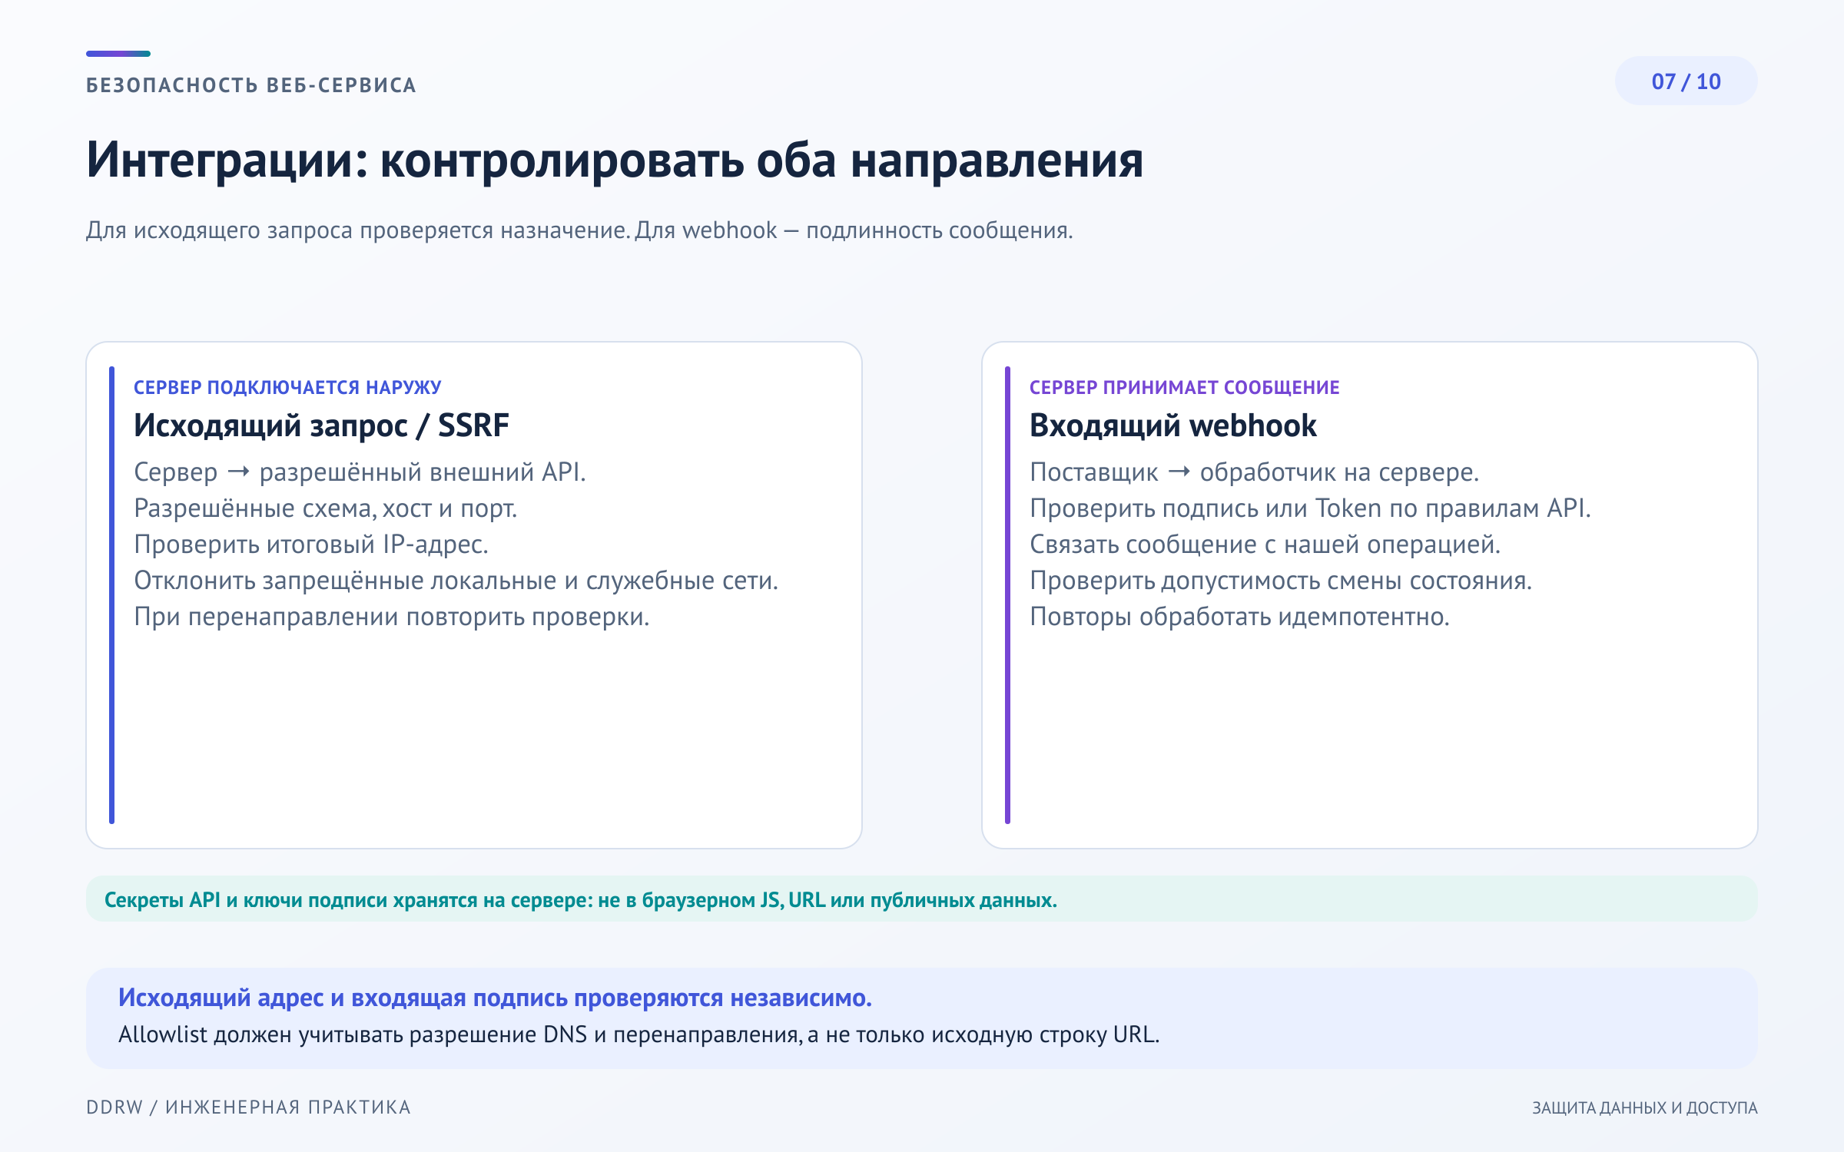
Task: Click the slide counter badge 07 / 10
Action: point(1686,81)
